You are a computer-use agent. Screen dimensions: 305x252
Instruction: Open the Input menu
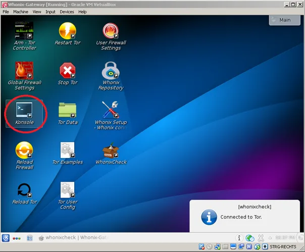(50, 12)
